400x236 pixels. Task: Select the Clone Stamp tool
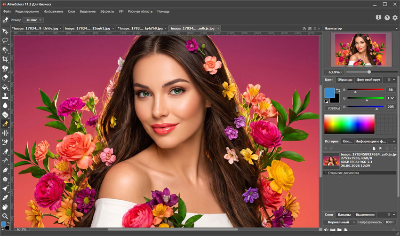click(5, 96)
